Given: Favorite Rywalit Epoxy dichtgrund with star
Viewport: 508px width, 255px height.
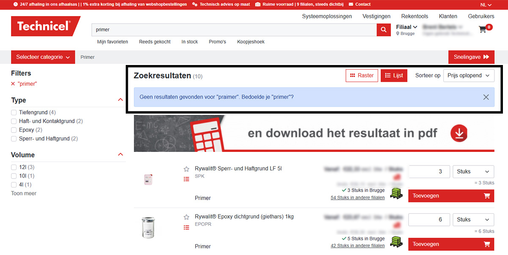Looking at the screenshot, I should (x=186, y=217).
